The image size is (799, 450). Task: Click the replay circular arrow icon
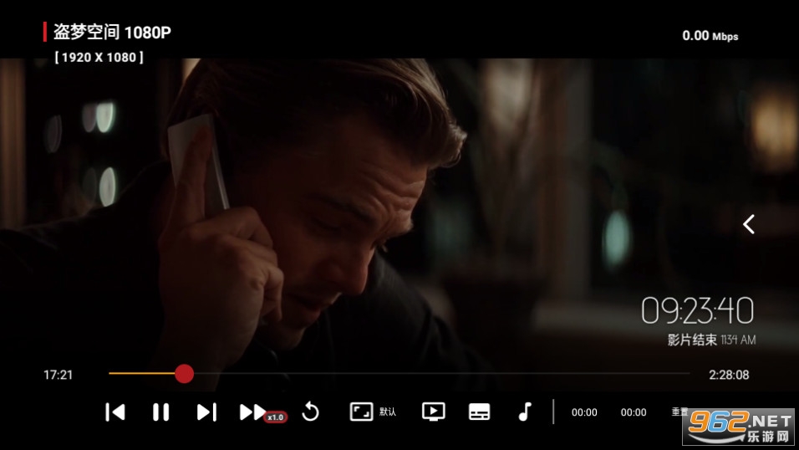point(310,412)
